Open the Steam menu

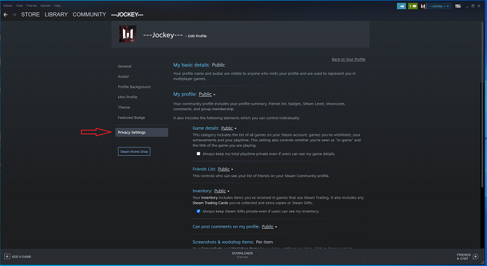coord(8,5)
